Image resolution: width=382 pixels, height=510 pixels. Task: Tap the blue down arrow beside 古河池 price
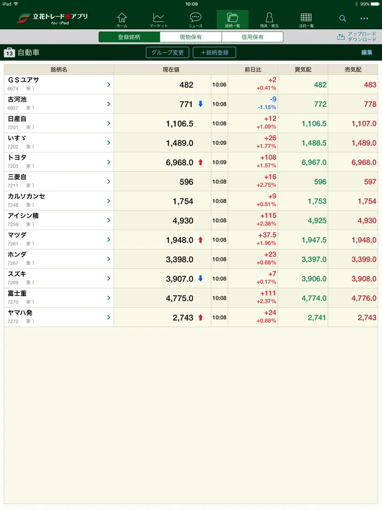pos(201,104)
